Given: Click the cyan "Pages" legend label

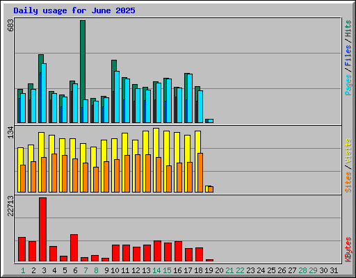Looking at the screenshot, I should pyautogui.click(x=348, y=85).
